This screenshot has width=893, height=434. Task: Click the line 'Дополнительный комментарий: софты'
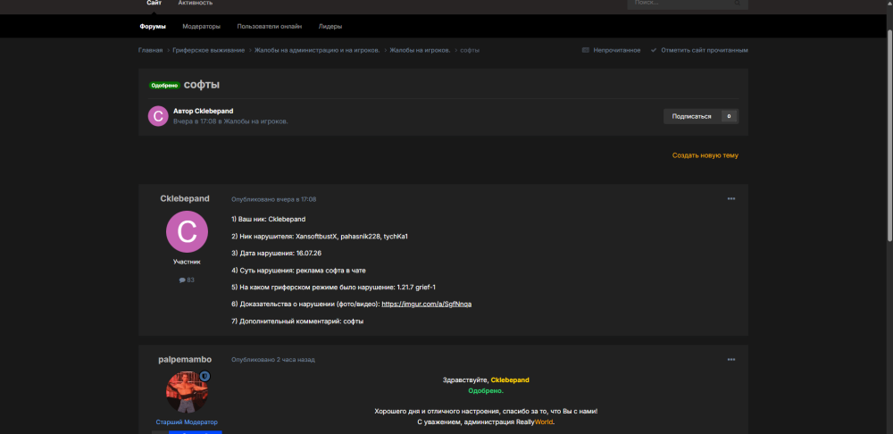(x=297, y=321)
